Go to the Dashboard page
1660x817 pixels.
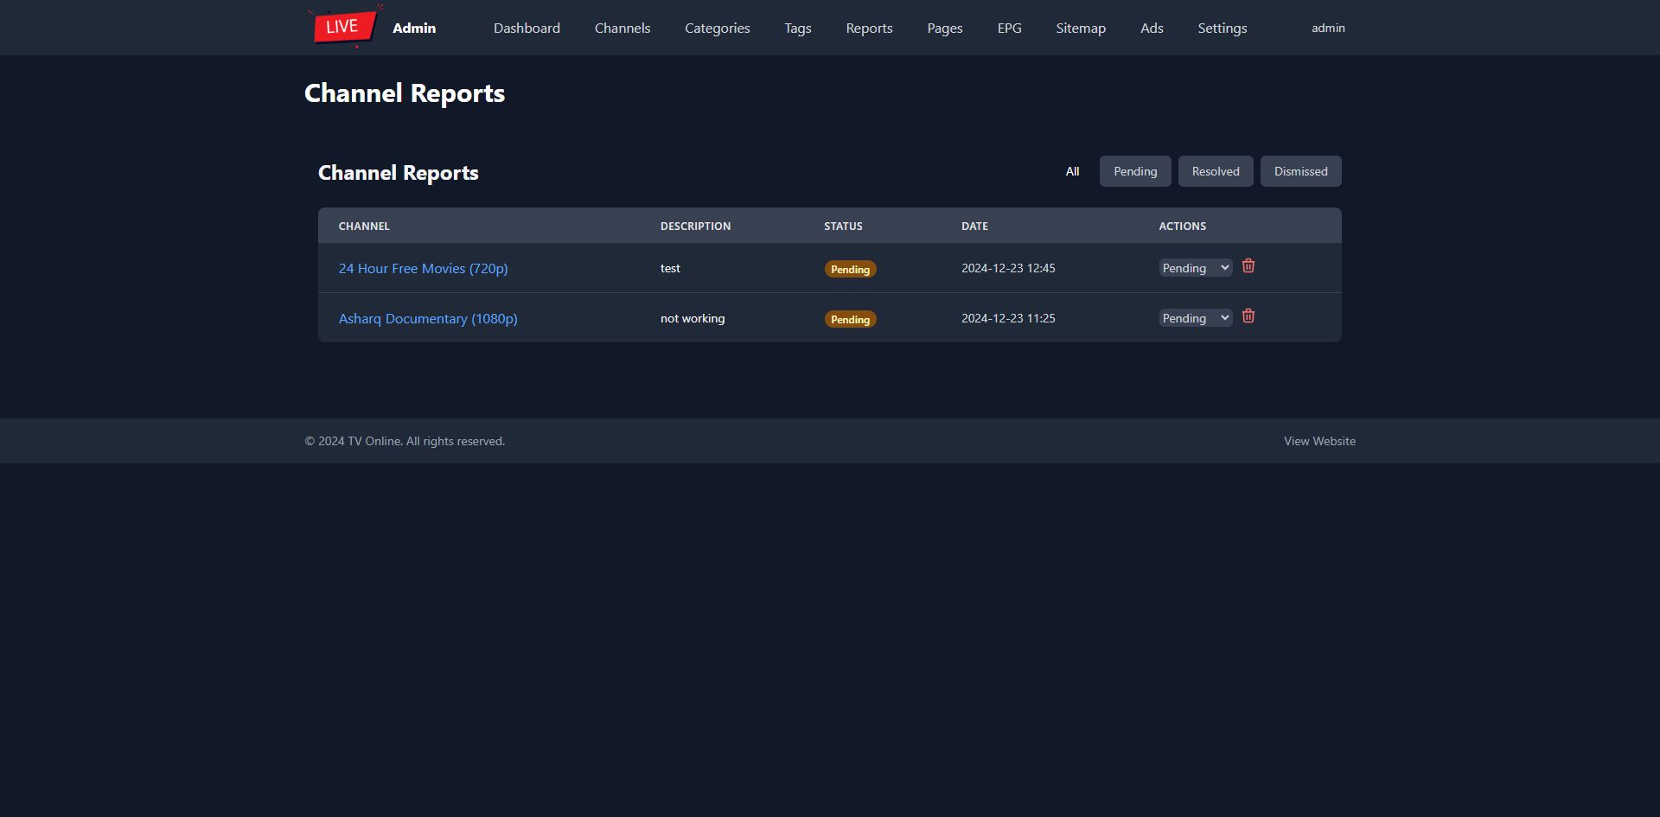click(x=527, y=28)
